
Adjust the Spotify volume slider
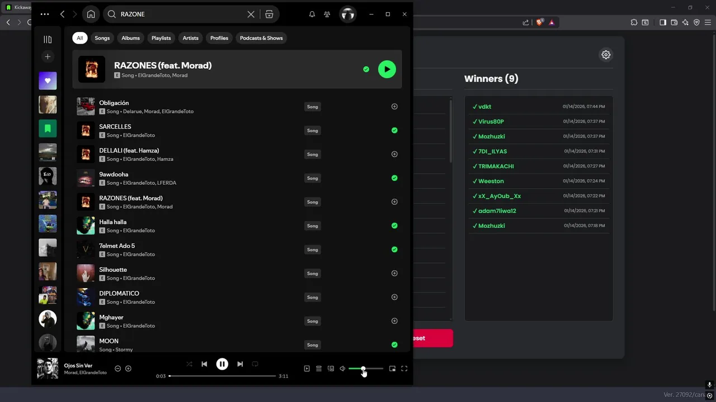pyautogui.click(x=366, y=368)
